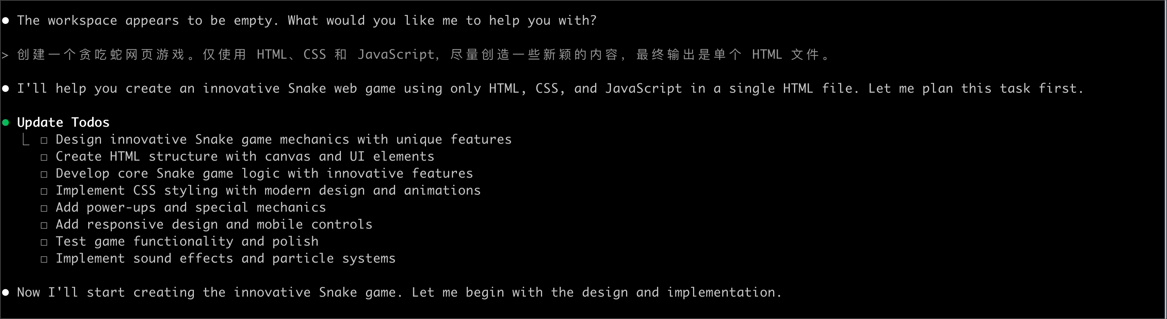
Task: Click the white bullet before 'I'll help you create'
Action: [5, 89]
